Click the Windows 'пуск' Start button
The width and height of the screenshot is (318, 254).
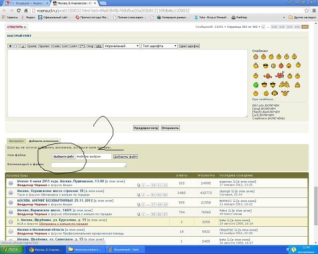click(11, 249)
